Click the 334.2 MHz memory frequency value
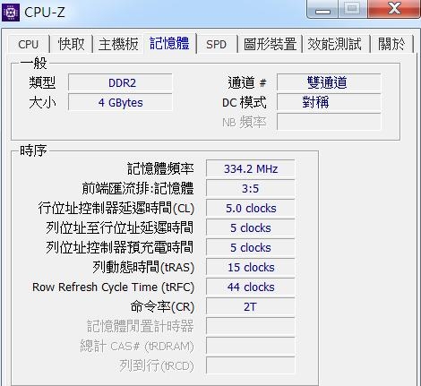Viewport: 421px width, 386px height. (251, 168)
